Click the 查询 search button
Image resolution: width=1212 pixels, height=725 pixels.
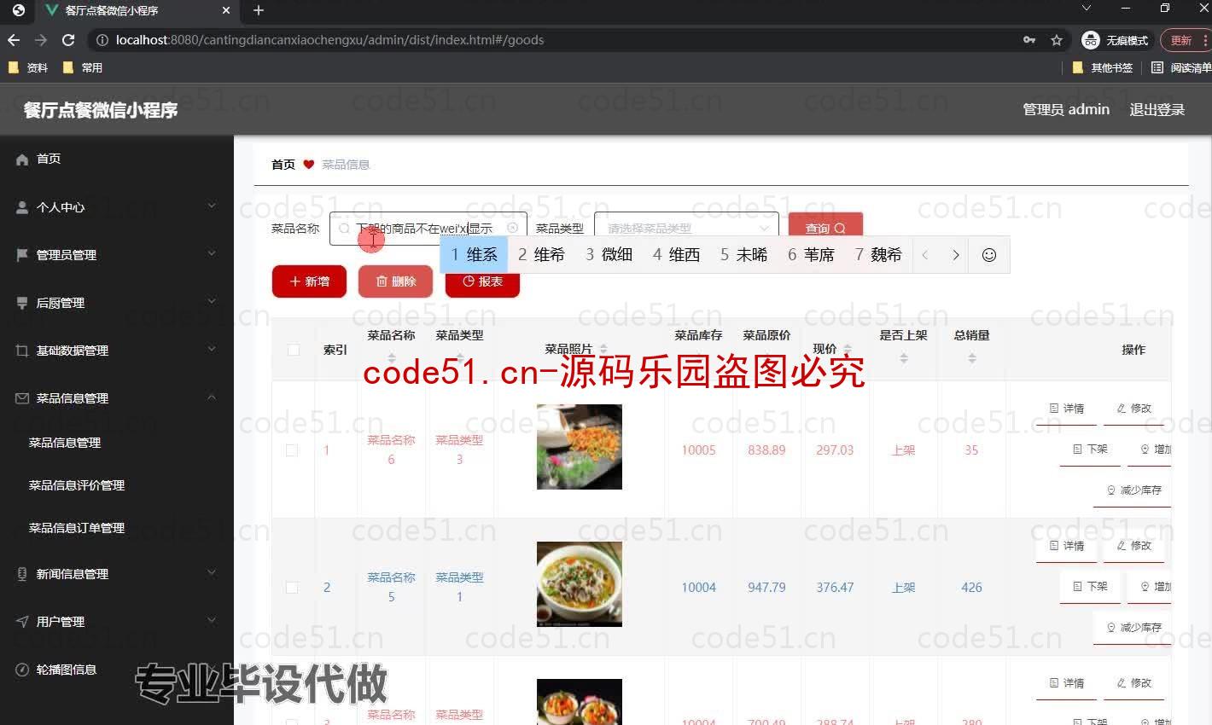tap(825, 229)
